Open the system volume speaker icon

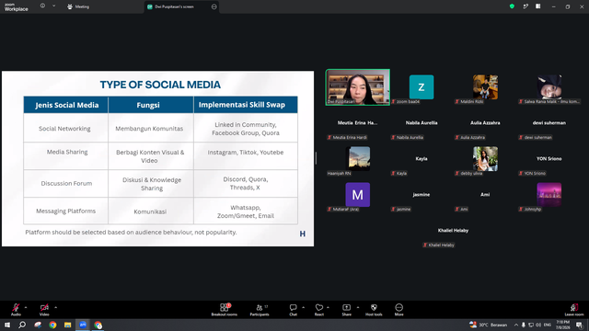(x=538, y=325)
